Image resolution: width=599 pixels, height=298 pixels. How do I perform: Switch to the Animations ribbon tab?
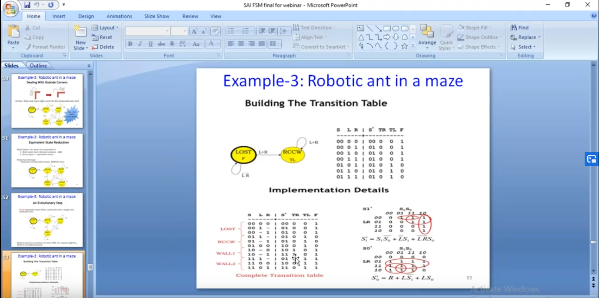tap(119, 16)
